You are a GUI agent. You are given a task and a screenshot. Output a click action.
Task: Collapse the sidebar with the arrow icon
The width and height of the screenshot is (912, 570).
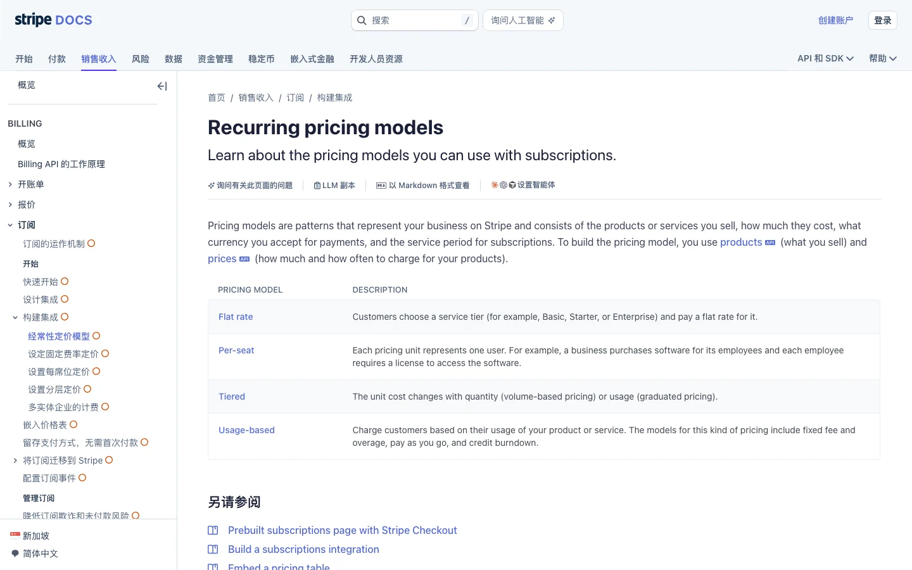click(162, 86)
